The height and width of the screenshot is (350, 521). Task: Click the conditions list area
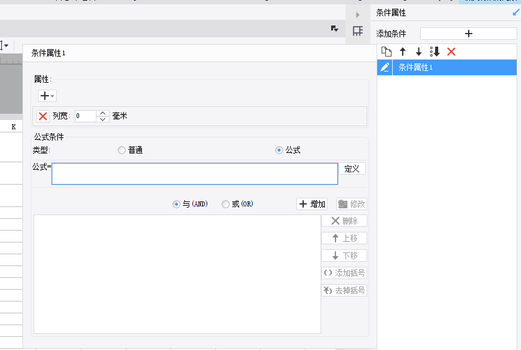177,274
